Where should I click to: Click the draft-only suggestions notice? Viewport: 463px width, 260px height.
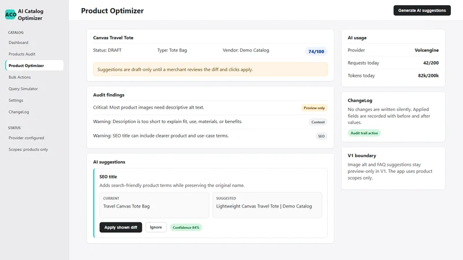tap(210, 69)
